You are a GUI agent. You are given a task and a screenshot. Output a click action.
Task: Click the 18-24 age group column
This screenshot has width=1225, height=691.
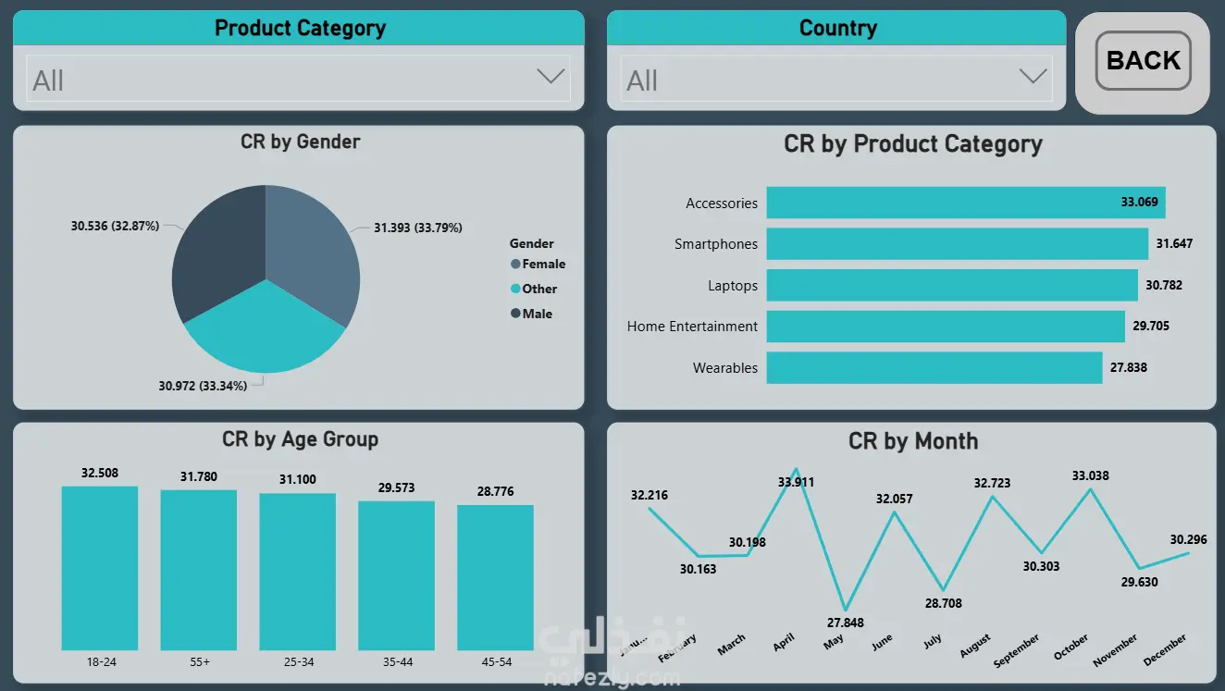100,568
